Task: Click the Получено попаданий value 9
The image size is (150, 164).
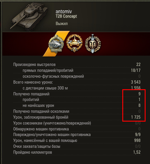Action: click(x=139, y=94)
